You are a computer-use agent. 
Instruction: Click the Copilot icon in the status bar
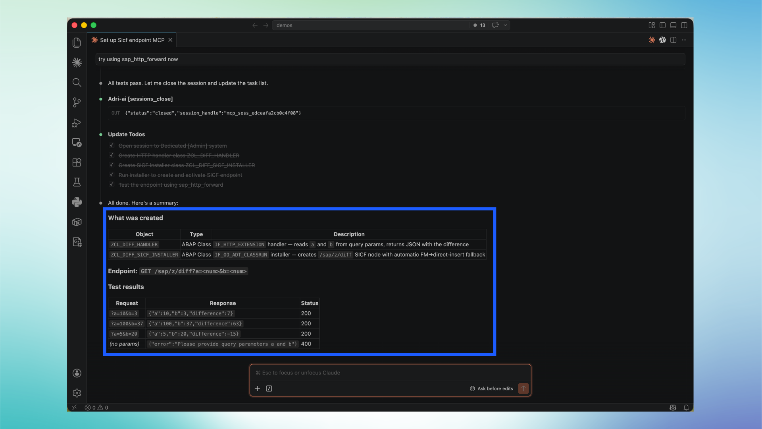pyautogui.click(x=673, y=407)
